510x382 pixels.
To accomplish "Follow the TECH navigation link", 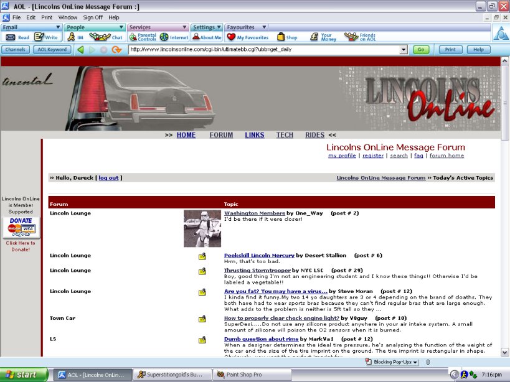I will pos(285,135).
